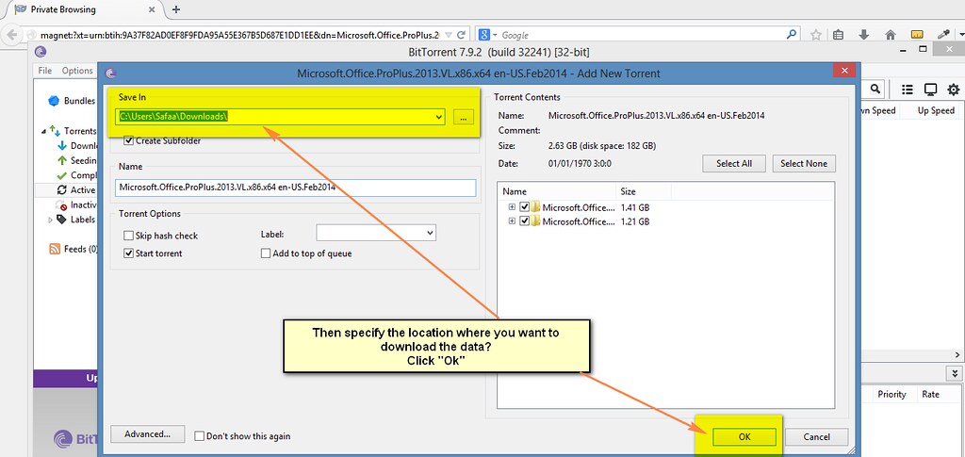Go to the browser home page icon
Viewport: 965px width, 457px height.
coord(890,35)
